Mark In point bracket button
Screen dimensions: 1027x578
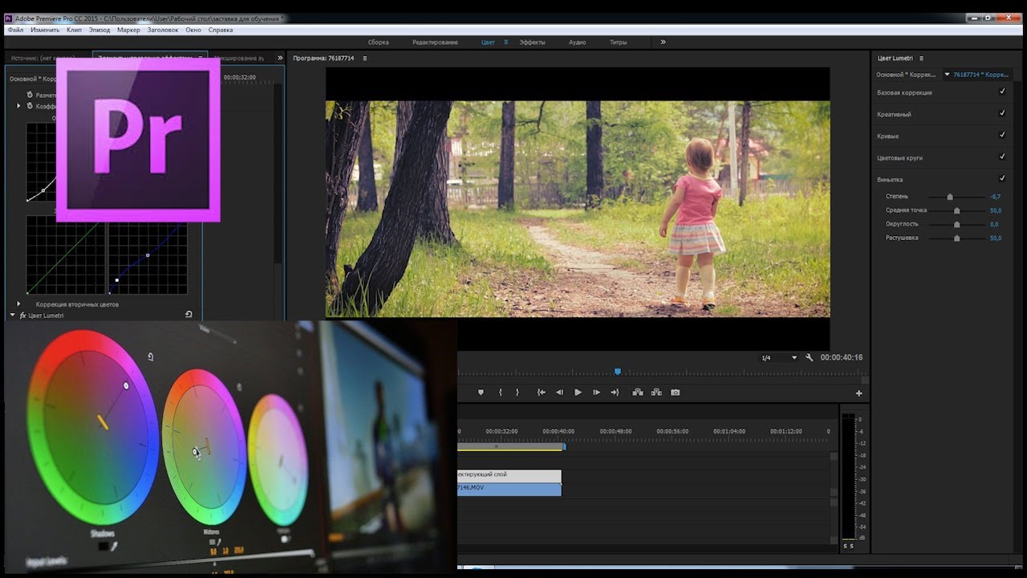tap(500, 393)
